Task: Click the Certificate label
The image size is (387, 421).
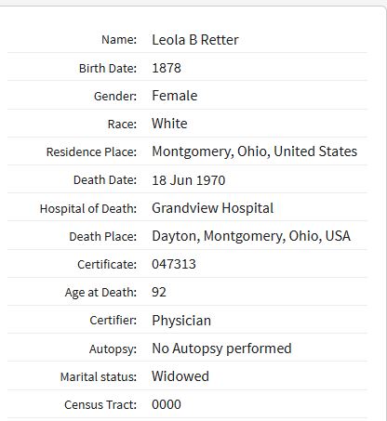Action: 107,265
